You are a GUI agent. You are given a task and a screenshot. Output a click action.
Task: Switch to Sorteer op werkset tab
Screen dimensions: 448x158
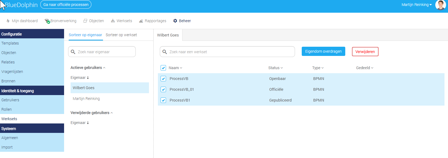coord(121,35)
